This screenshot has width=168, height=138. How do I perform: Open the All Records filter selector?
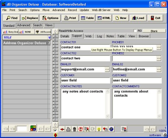[x=43, y=32]
